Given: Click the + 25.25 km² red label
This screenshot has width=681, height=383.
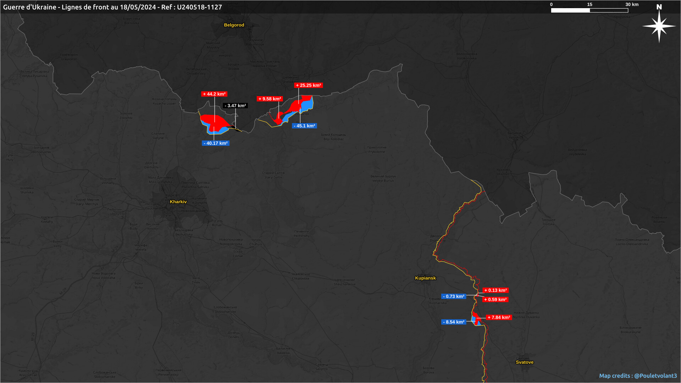Looking at the screenshot, I should pyautogui.click(x=308, y=85).
